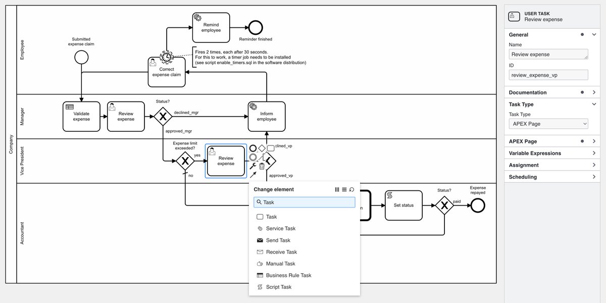Switch Change element popup to column view

pos(337,189)
